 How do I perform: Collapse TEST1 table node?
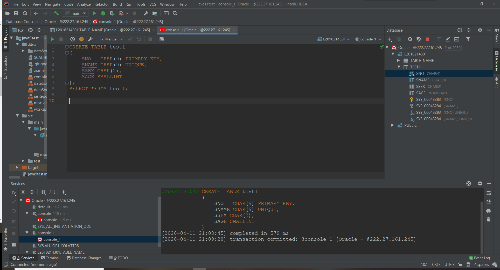point(399,67)
